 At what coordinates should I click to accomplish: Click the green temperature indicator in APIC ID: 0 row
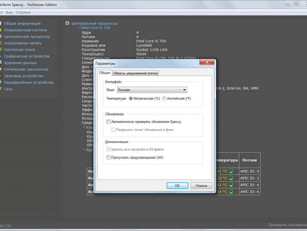(231, 171)
